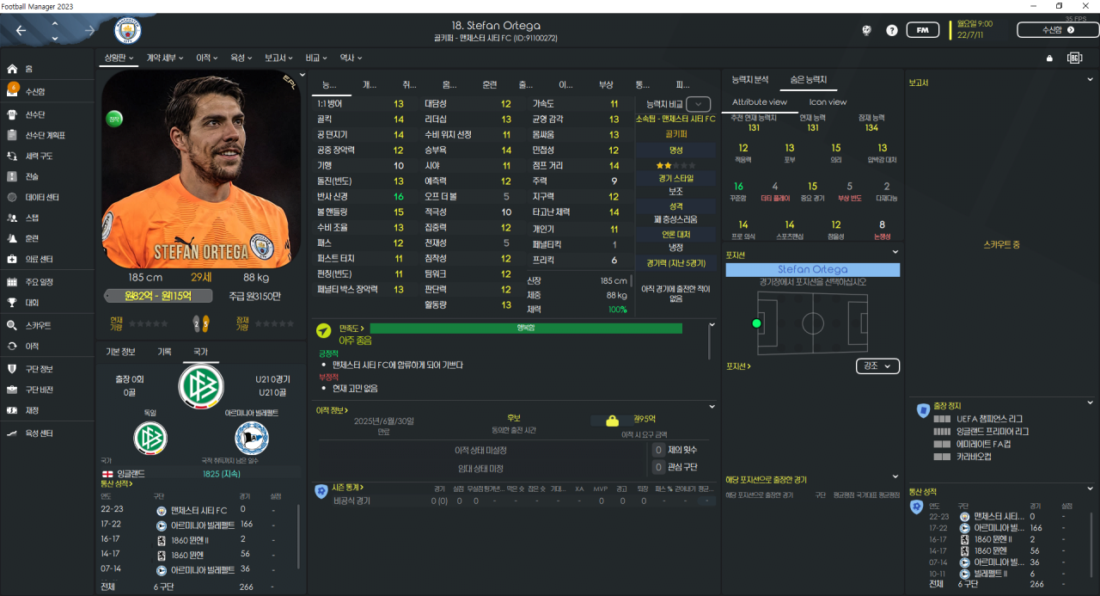Click the 포지션 link below the pitch
Image resolution: width=1100 pixels, height=596 pixels.
[738, 366]
